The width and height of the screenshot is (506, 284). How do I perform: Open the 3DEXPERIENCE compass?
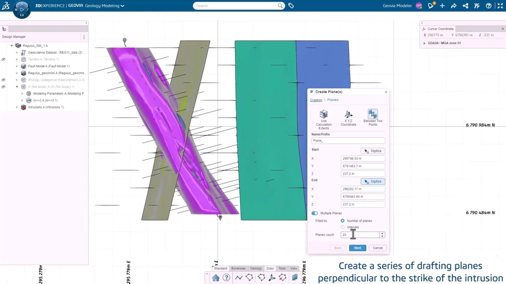click(22, 9)
